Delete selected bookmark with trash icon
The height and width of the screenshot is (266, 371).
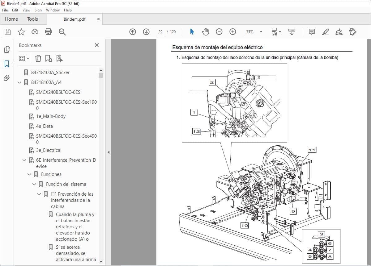tap(38, 58)
